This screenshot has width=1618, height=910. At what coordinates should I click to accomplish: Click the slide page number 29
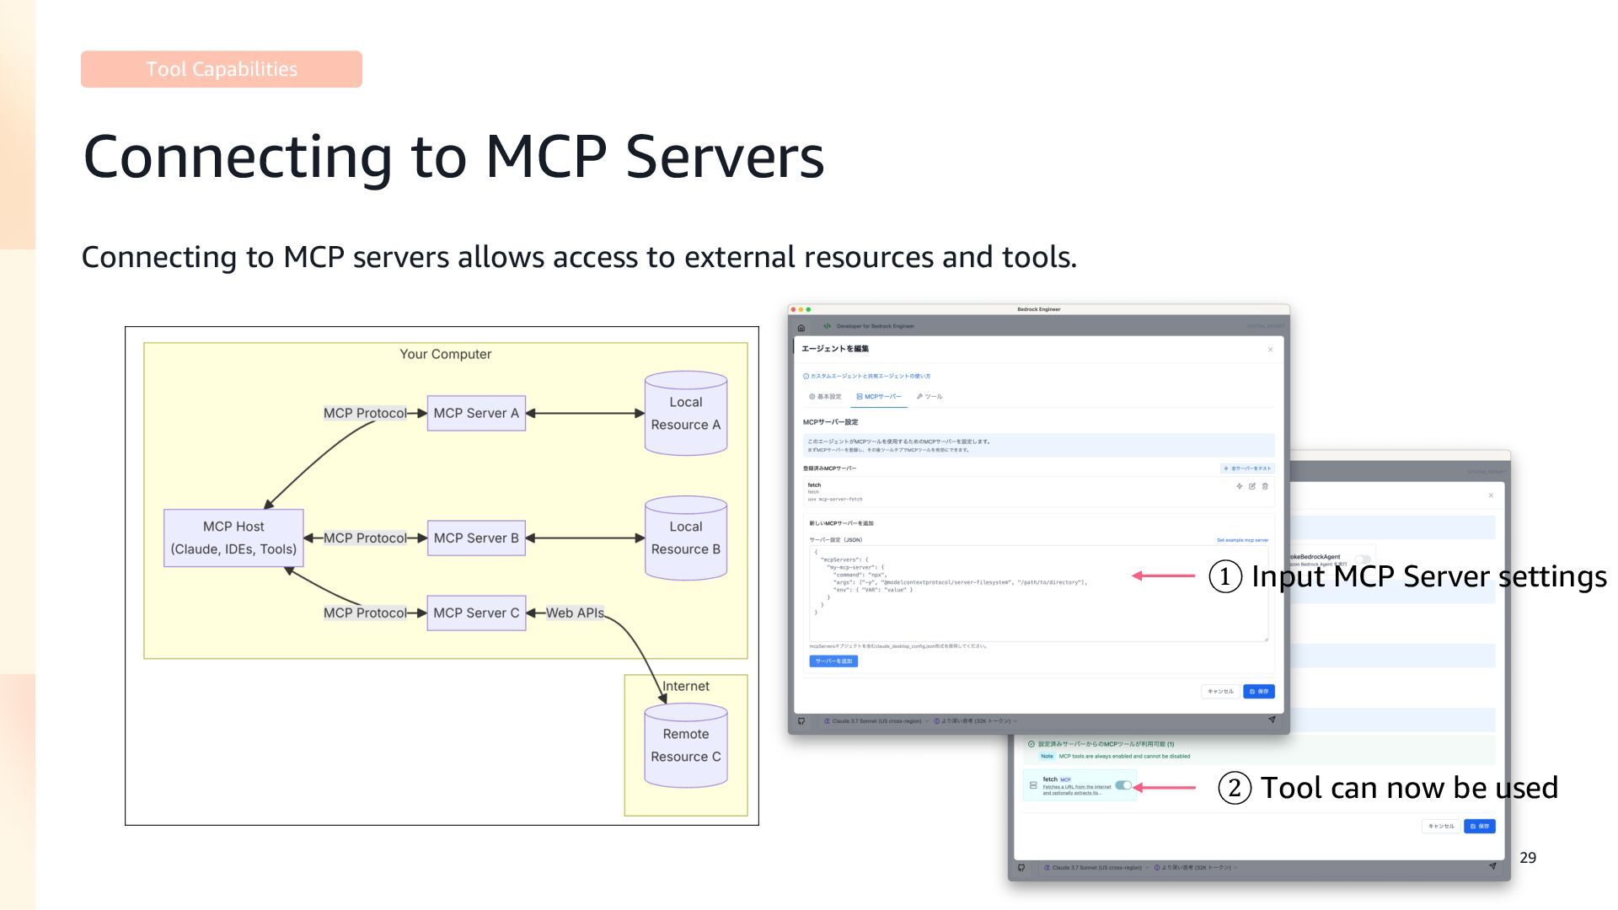tap(1528, 858)
